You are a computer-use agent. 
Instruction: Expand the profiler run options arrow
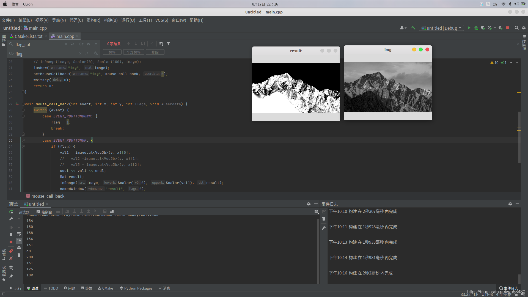click(x=495, y=28)
